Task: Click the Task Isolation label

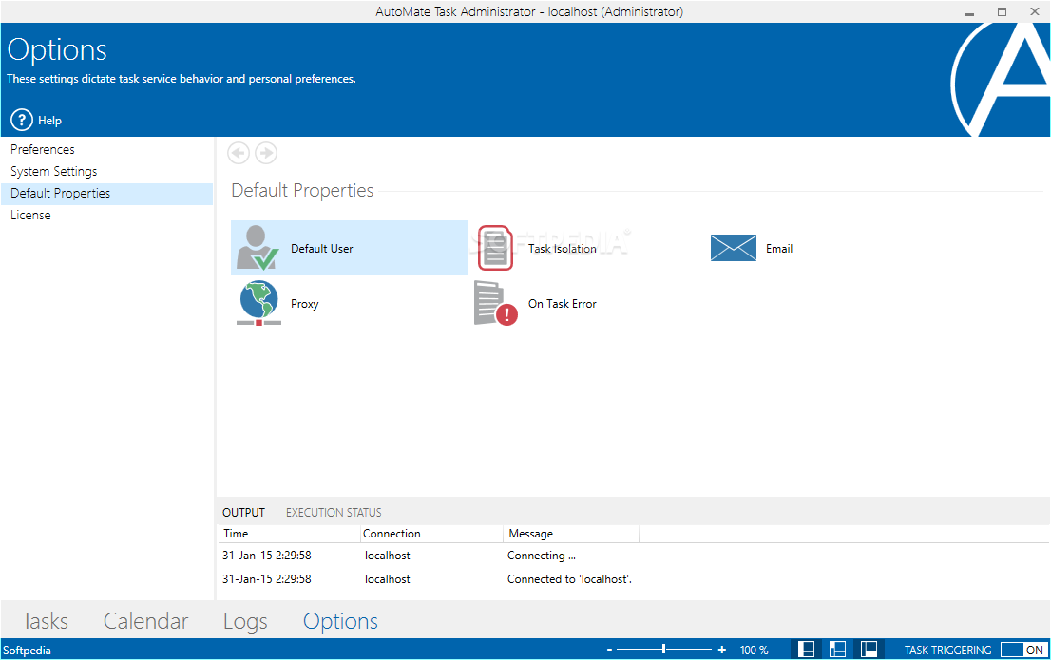Action: [x=563, y=249]
